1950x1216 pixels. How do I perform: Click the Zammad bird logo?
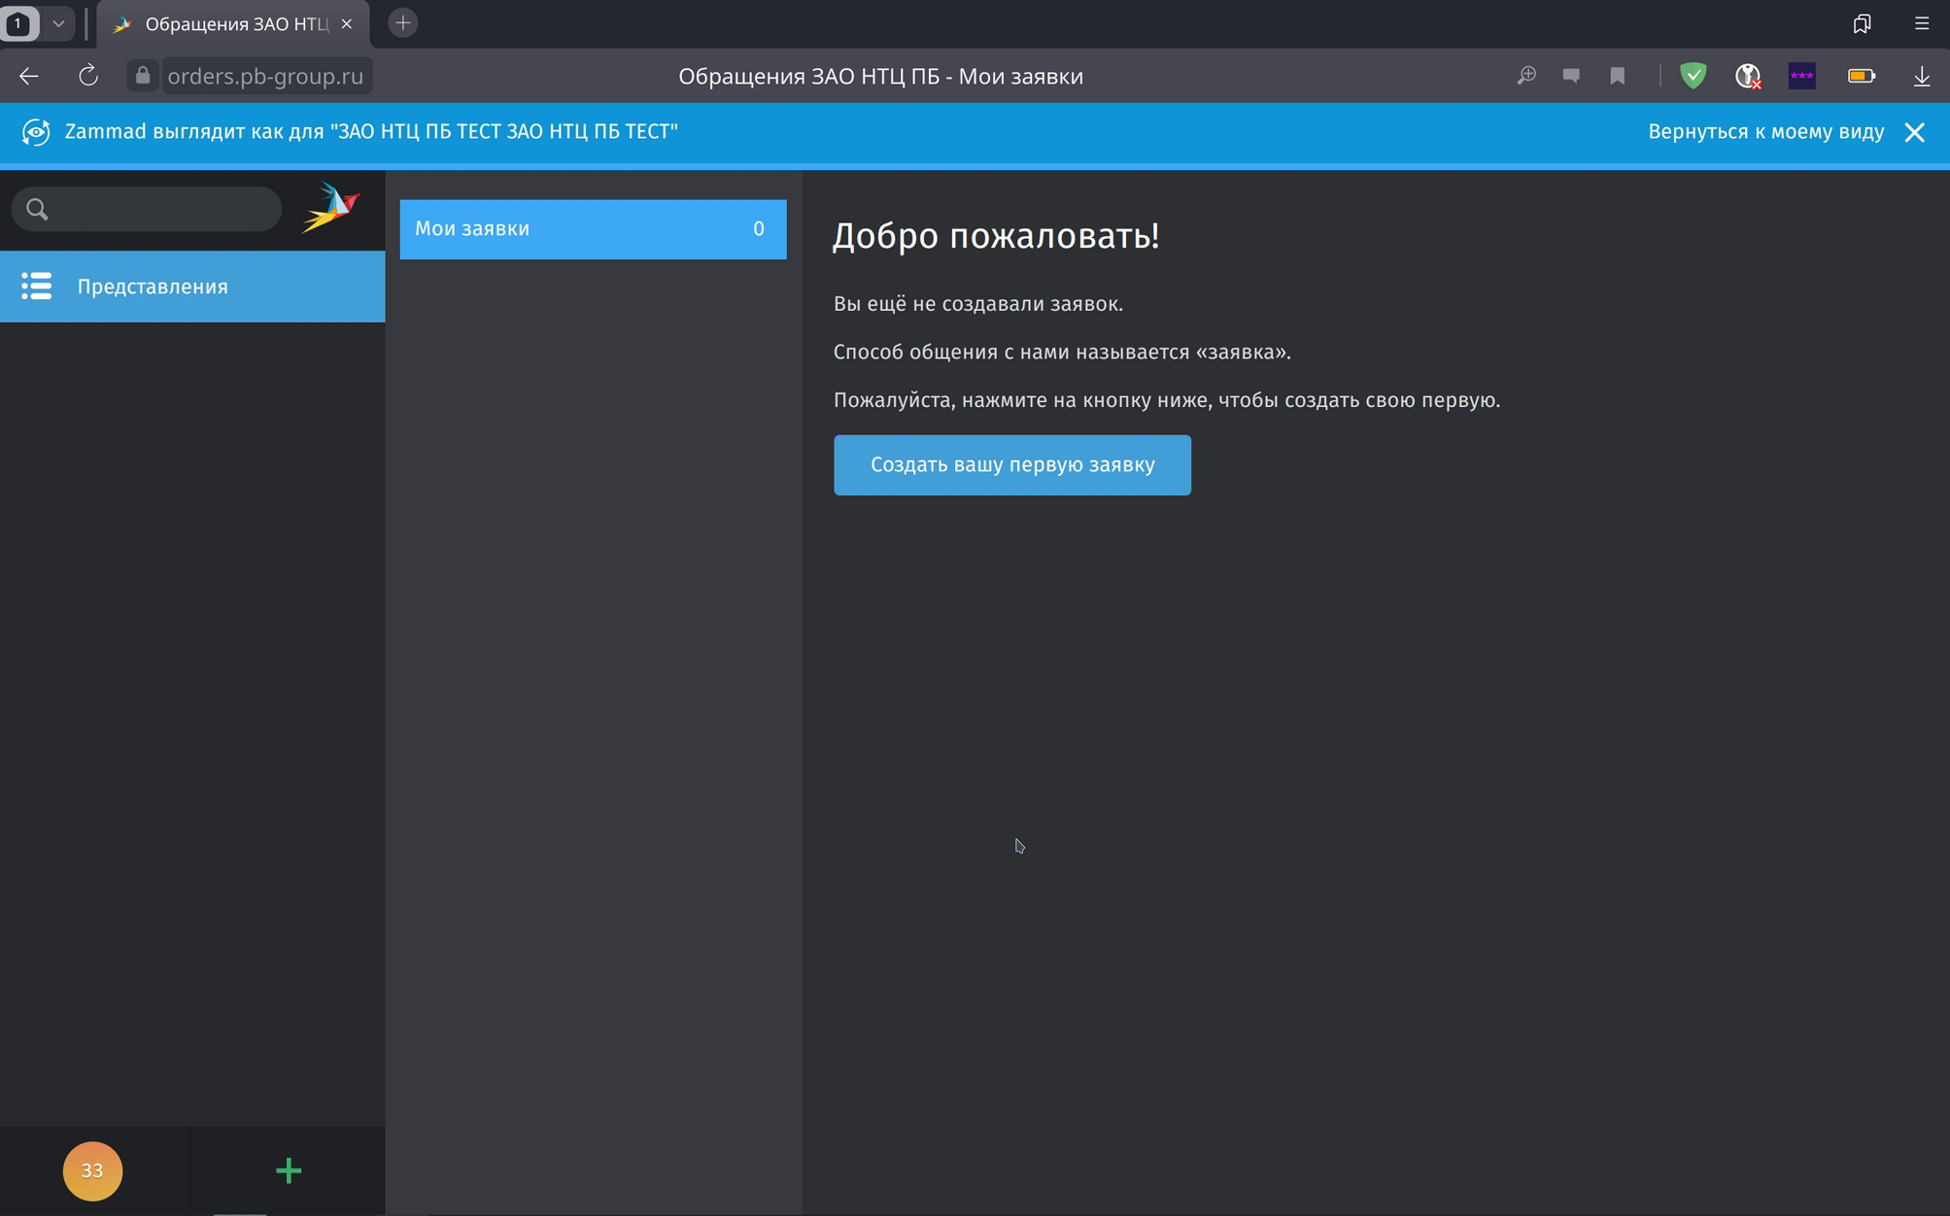coord(331,208)
